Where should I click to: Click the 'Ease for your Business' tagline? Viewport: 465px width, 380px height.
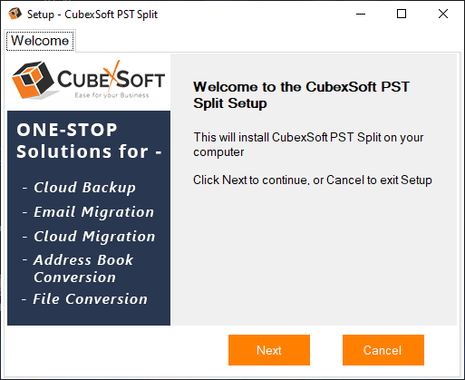pos(111,95)
